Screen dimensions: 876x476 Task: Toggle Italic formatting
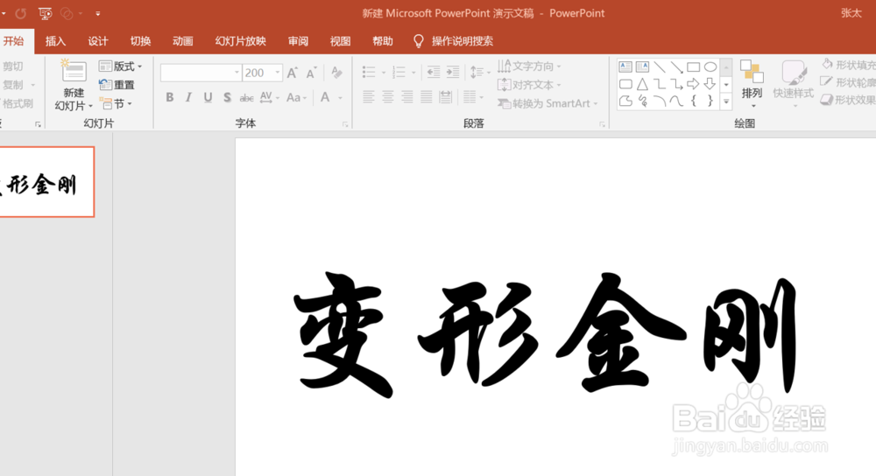pyautogui.click(x=189, y=97)
